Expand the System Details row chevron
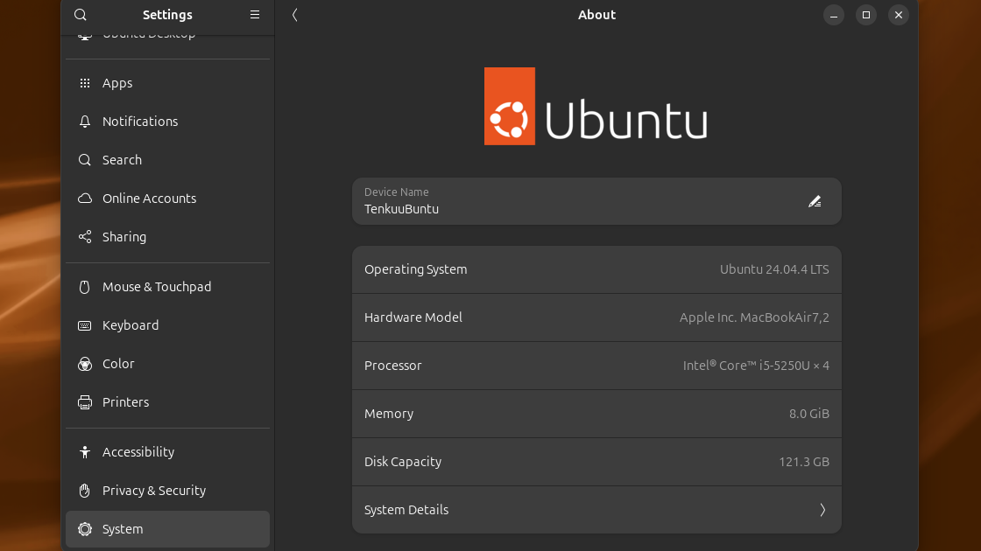The height and width of the screenshot is (551, 981). 822,510
